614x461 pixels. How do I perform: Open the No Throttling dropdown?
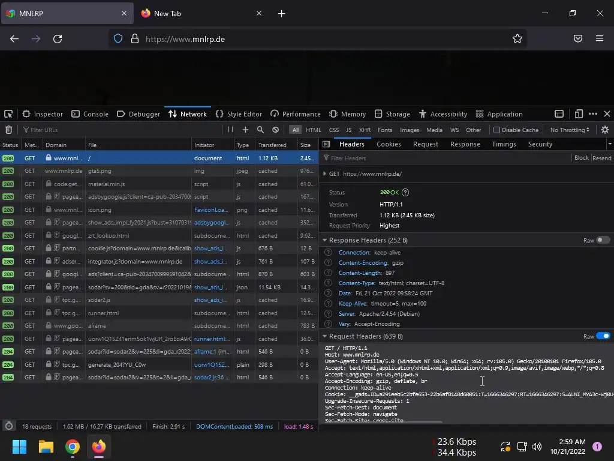point(570,130)
